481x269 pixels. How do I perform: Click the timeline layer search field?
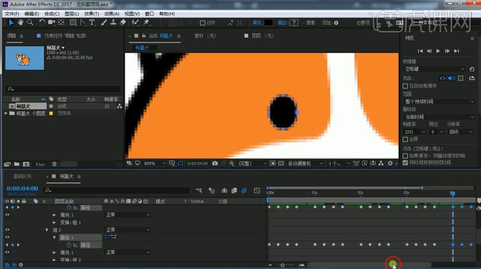tap(116, 190)
